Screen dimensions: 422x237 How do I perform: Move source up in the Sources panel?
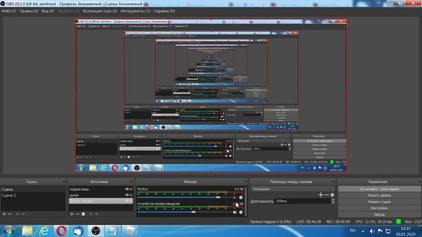(91, 214)
